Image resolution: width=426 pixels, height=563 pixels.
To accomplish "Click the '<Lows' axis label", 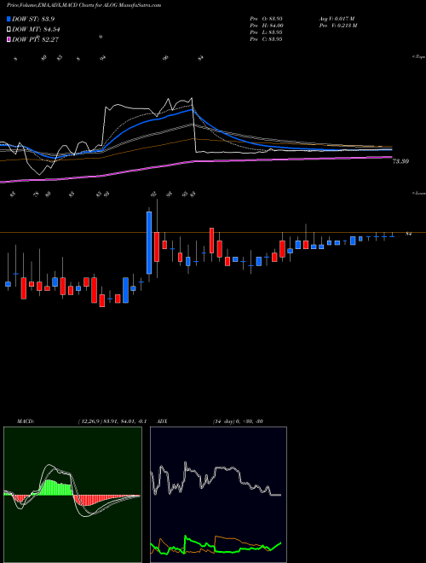I will (x=419, y=193).
